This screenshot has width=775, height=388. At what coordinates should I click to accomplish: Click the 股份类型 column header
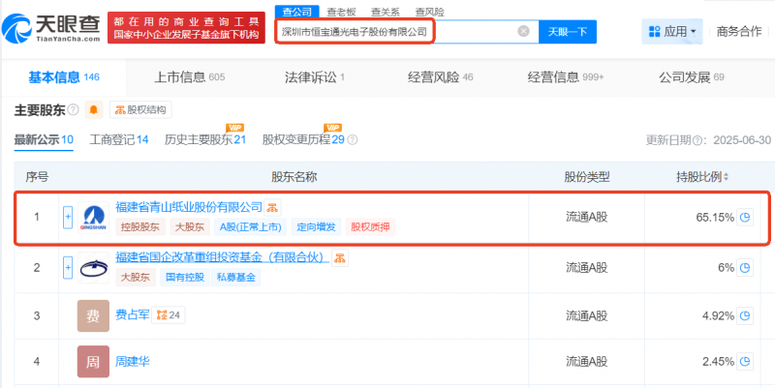coord(587,177)
